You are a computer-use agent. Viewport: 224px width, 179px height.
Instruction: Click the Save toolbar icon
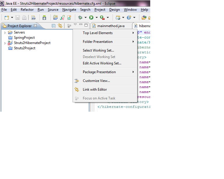pyautogui.click(x=17, y=17)
